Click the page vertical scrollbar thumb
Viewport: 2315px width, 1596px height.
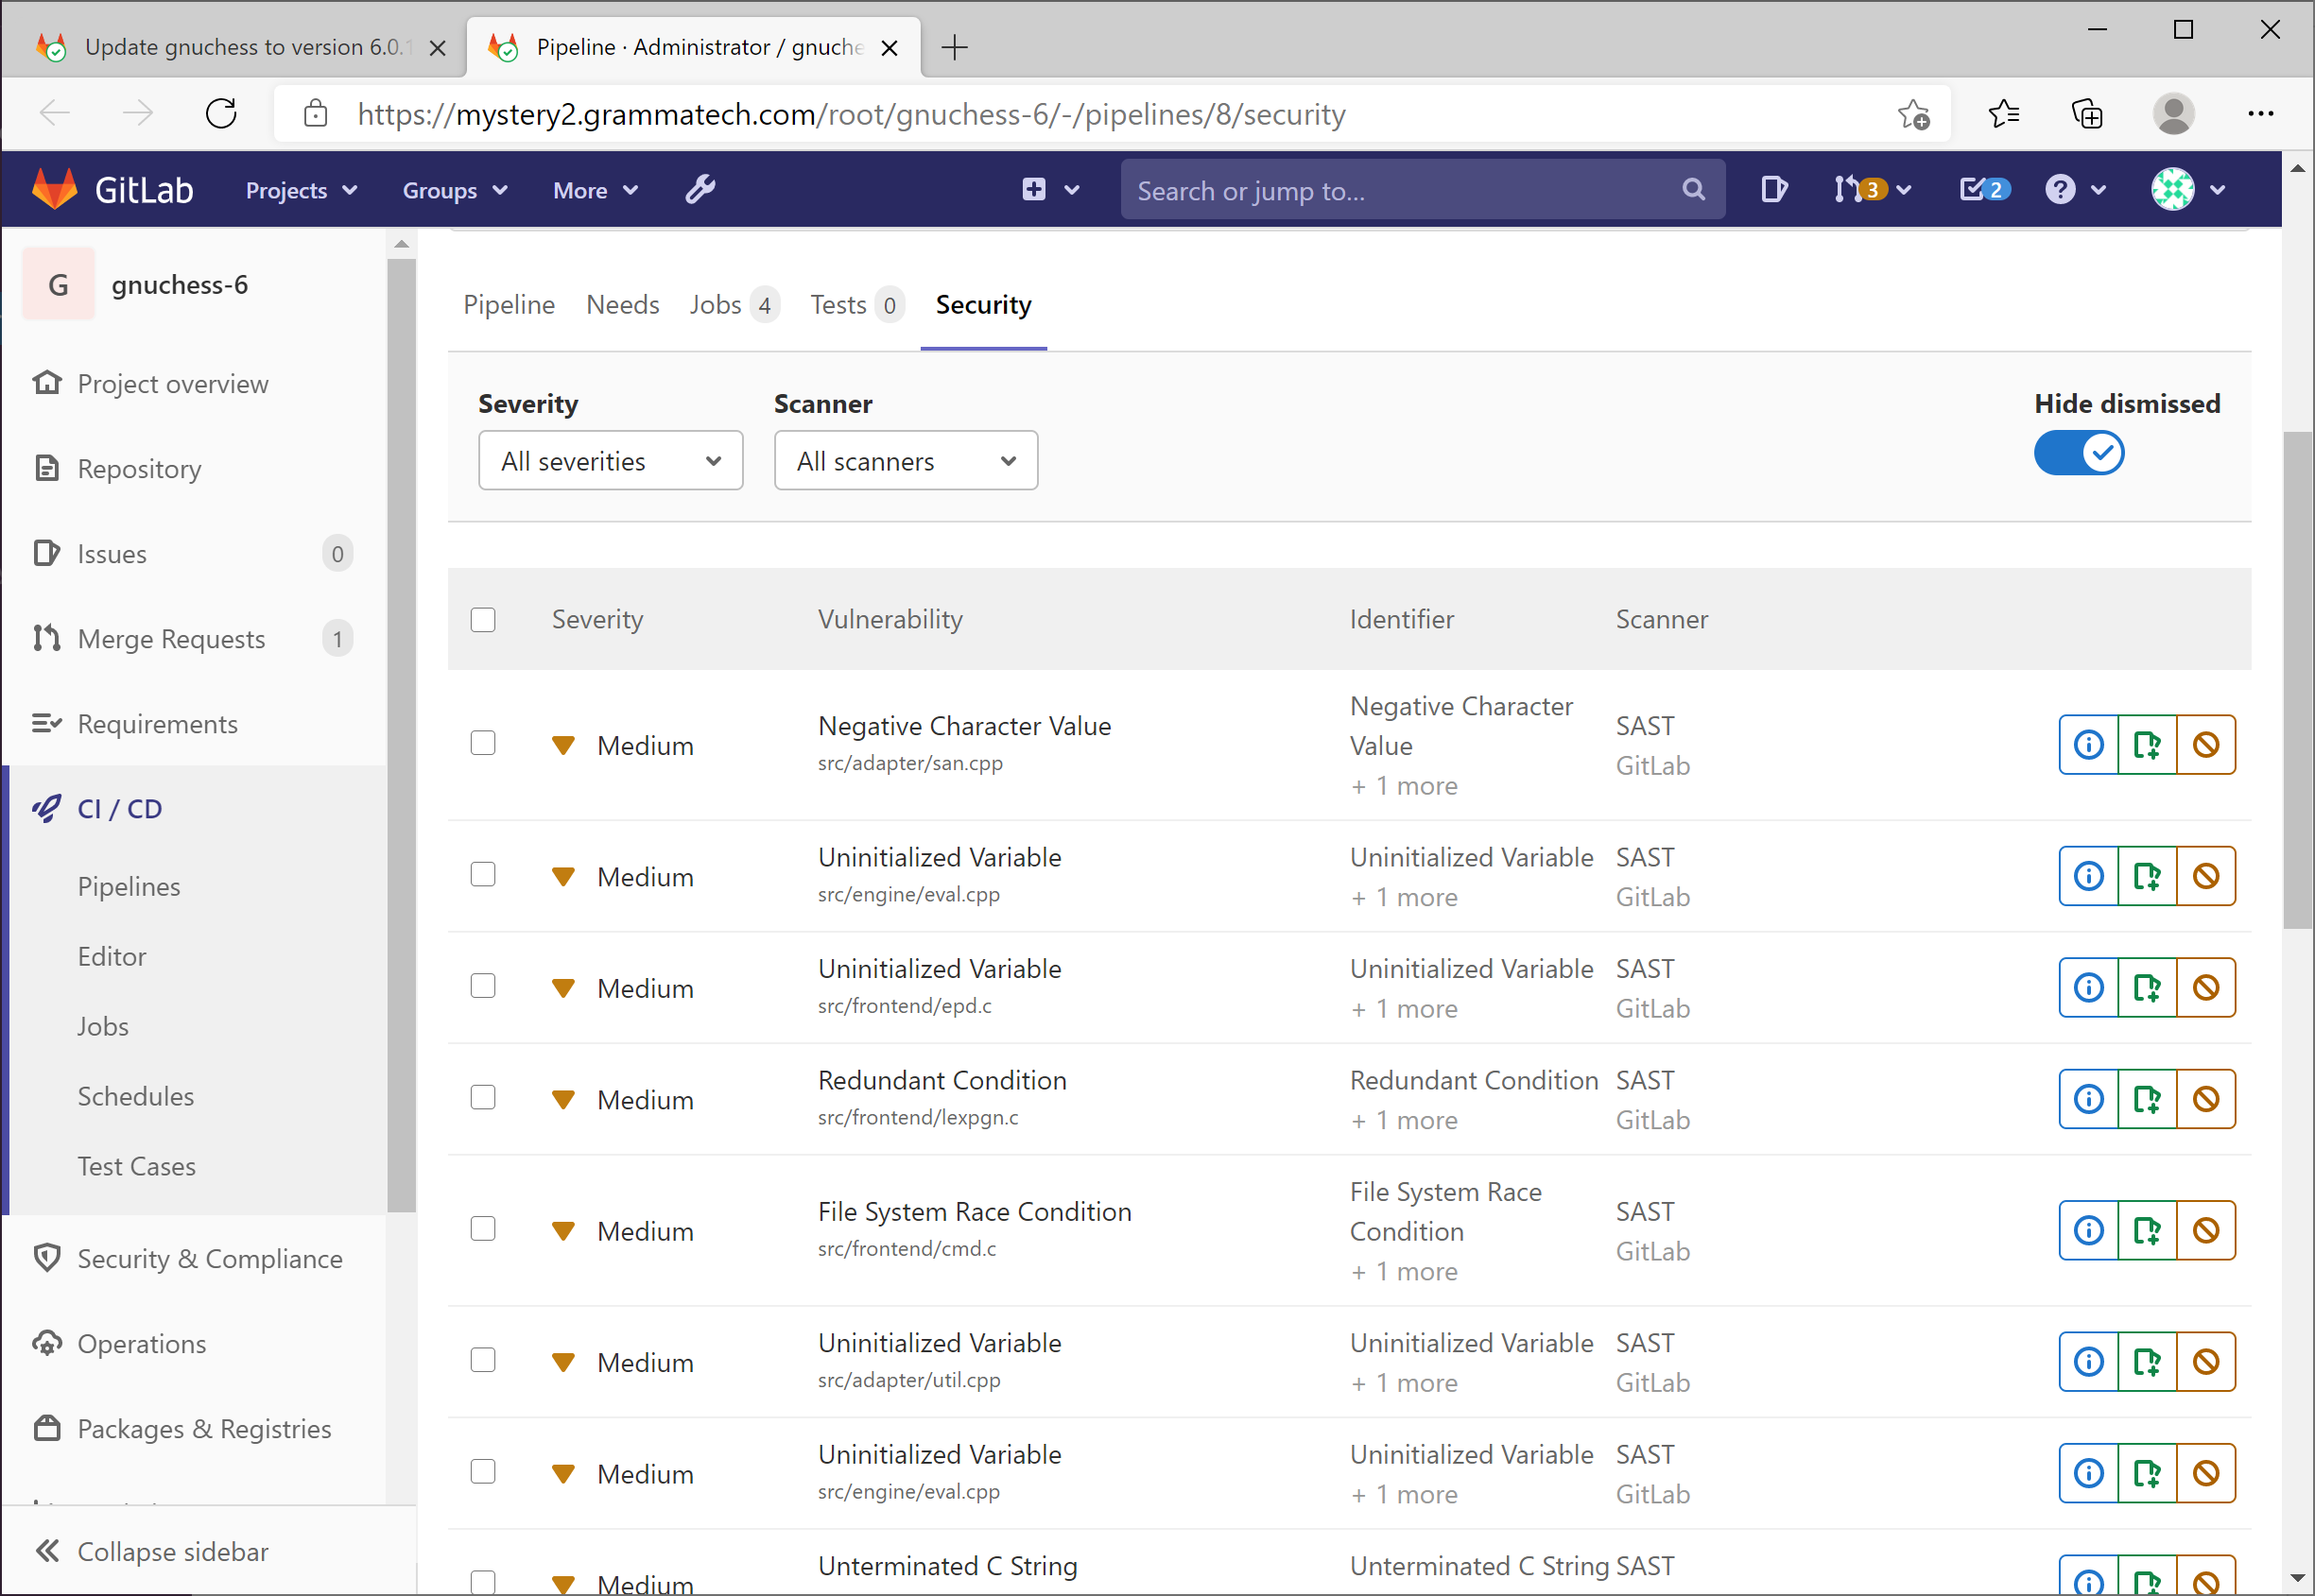2298,680
